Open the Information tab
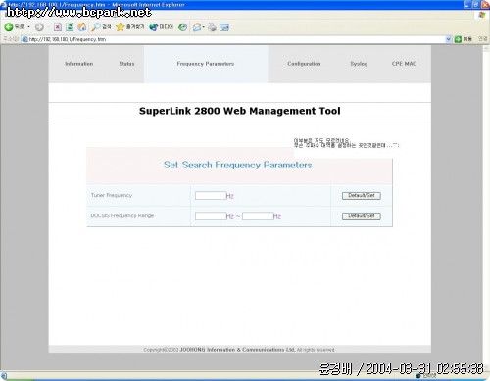Image resolution: width=490 pixels, height=381 pixels. [79, 64]
